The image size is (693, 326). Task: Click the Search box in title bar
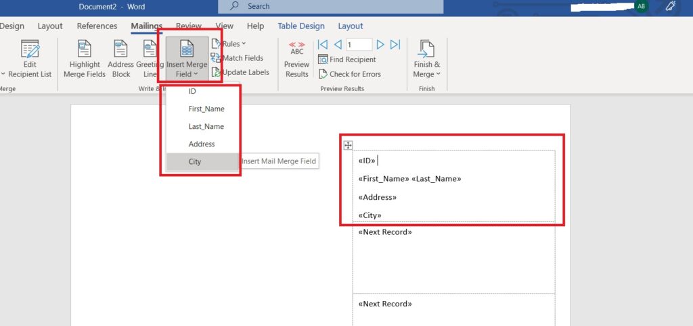pyautogui.click(x=330, y=6)
